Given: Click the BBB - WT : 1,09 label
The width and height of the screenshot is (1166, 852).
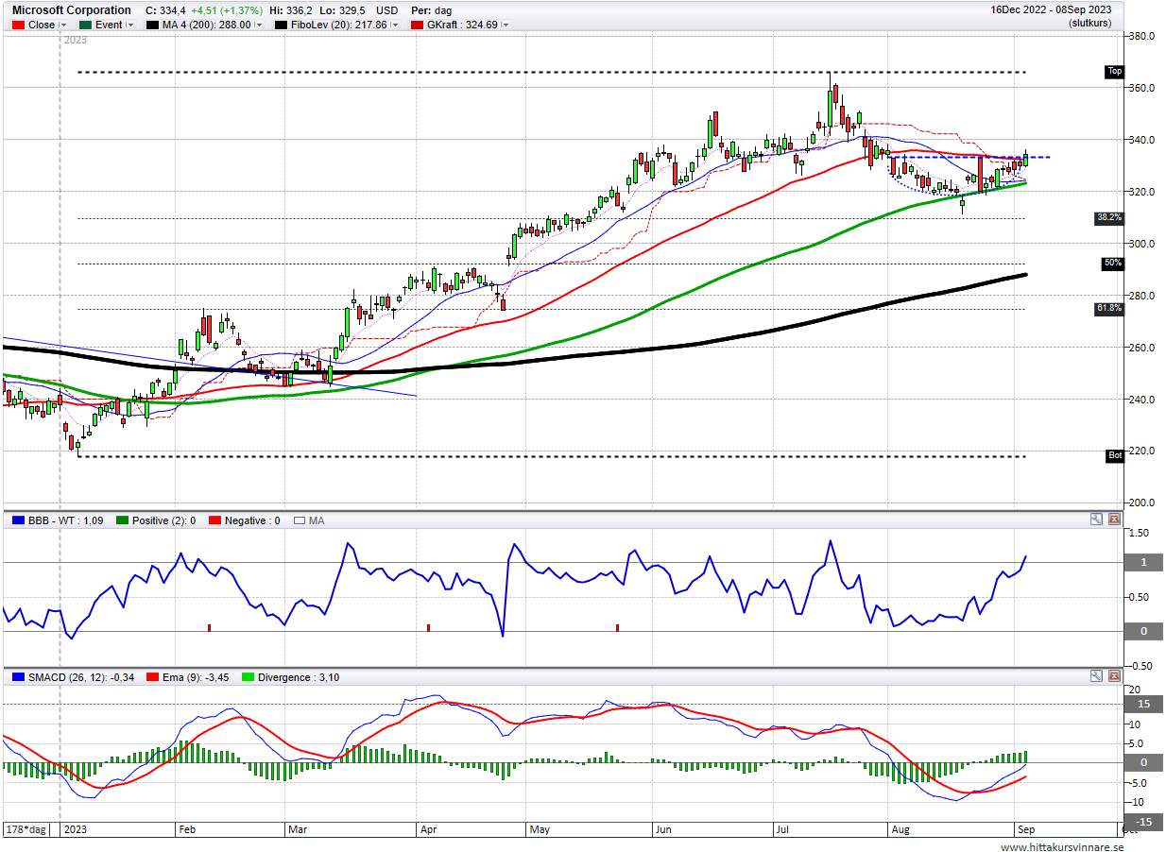Looking at the screenshot, I should [x=65, y=520].
